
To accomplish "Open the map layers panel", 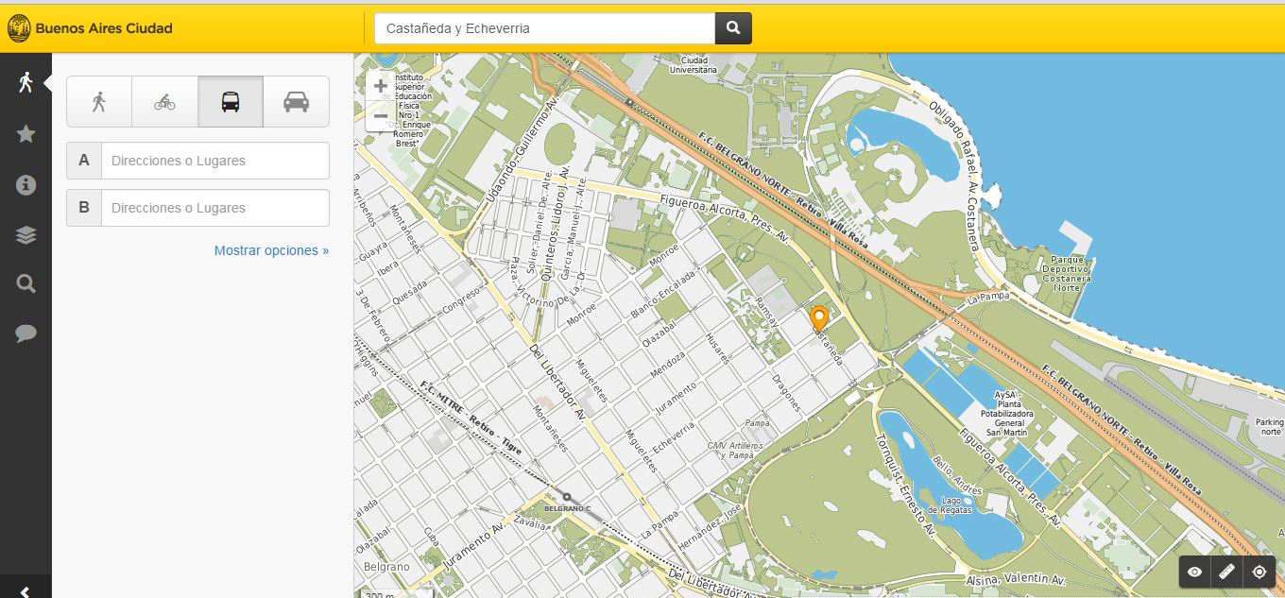I will pyautogui.click(x=26, y=235).
